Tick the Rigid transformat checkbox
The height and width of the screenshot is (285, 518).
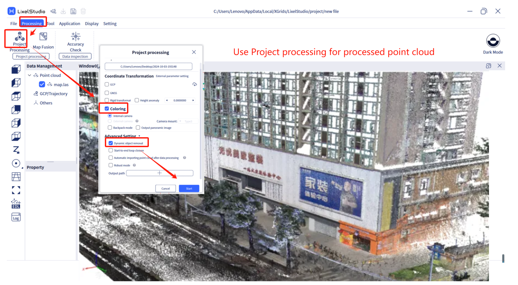coord(107,100)
